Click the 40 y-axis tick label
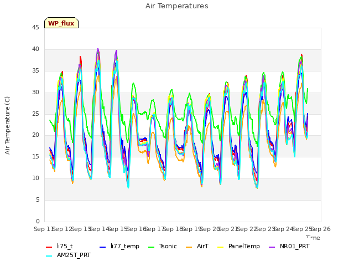The width and height of the screenshot is (354, 266). point(35,49)
